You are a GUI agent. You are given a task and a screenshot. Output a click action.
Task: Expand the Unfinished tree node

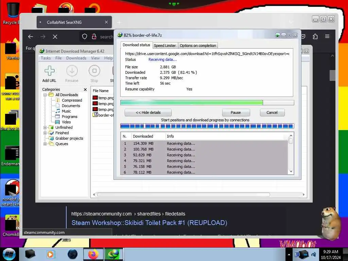tap(45, 128)
